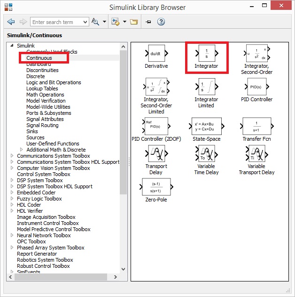Screen dimensions: 295x297
Task: Open the Discrete library
Action: 36,76
